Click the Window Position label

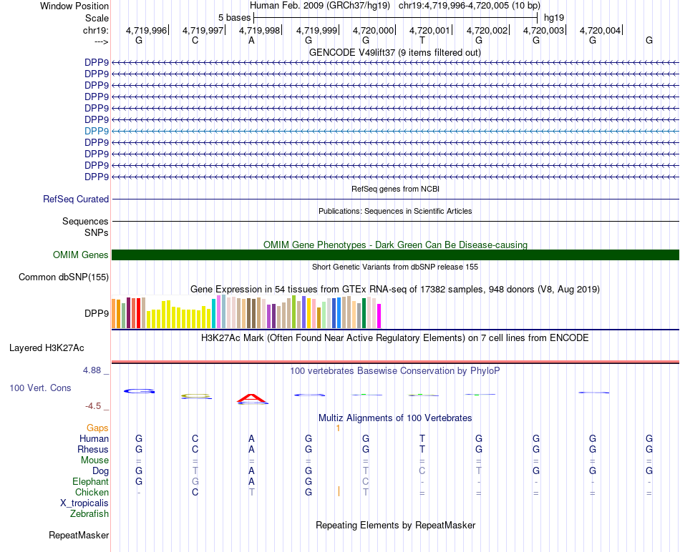coord(74,6)
